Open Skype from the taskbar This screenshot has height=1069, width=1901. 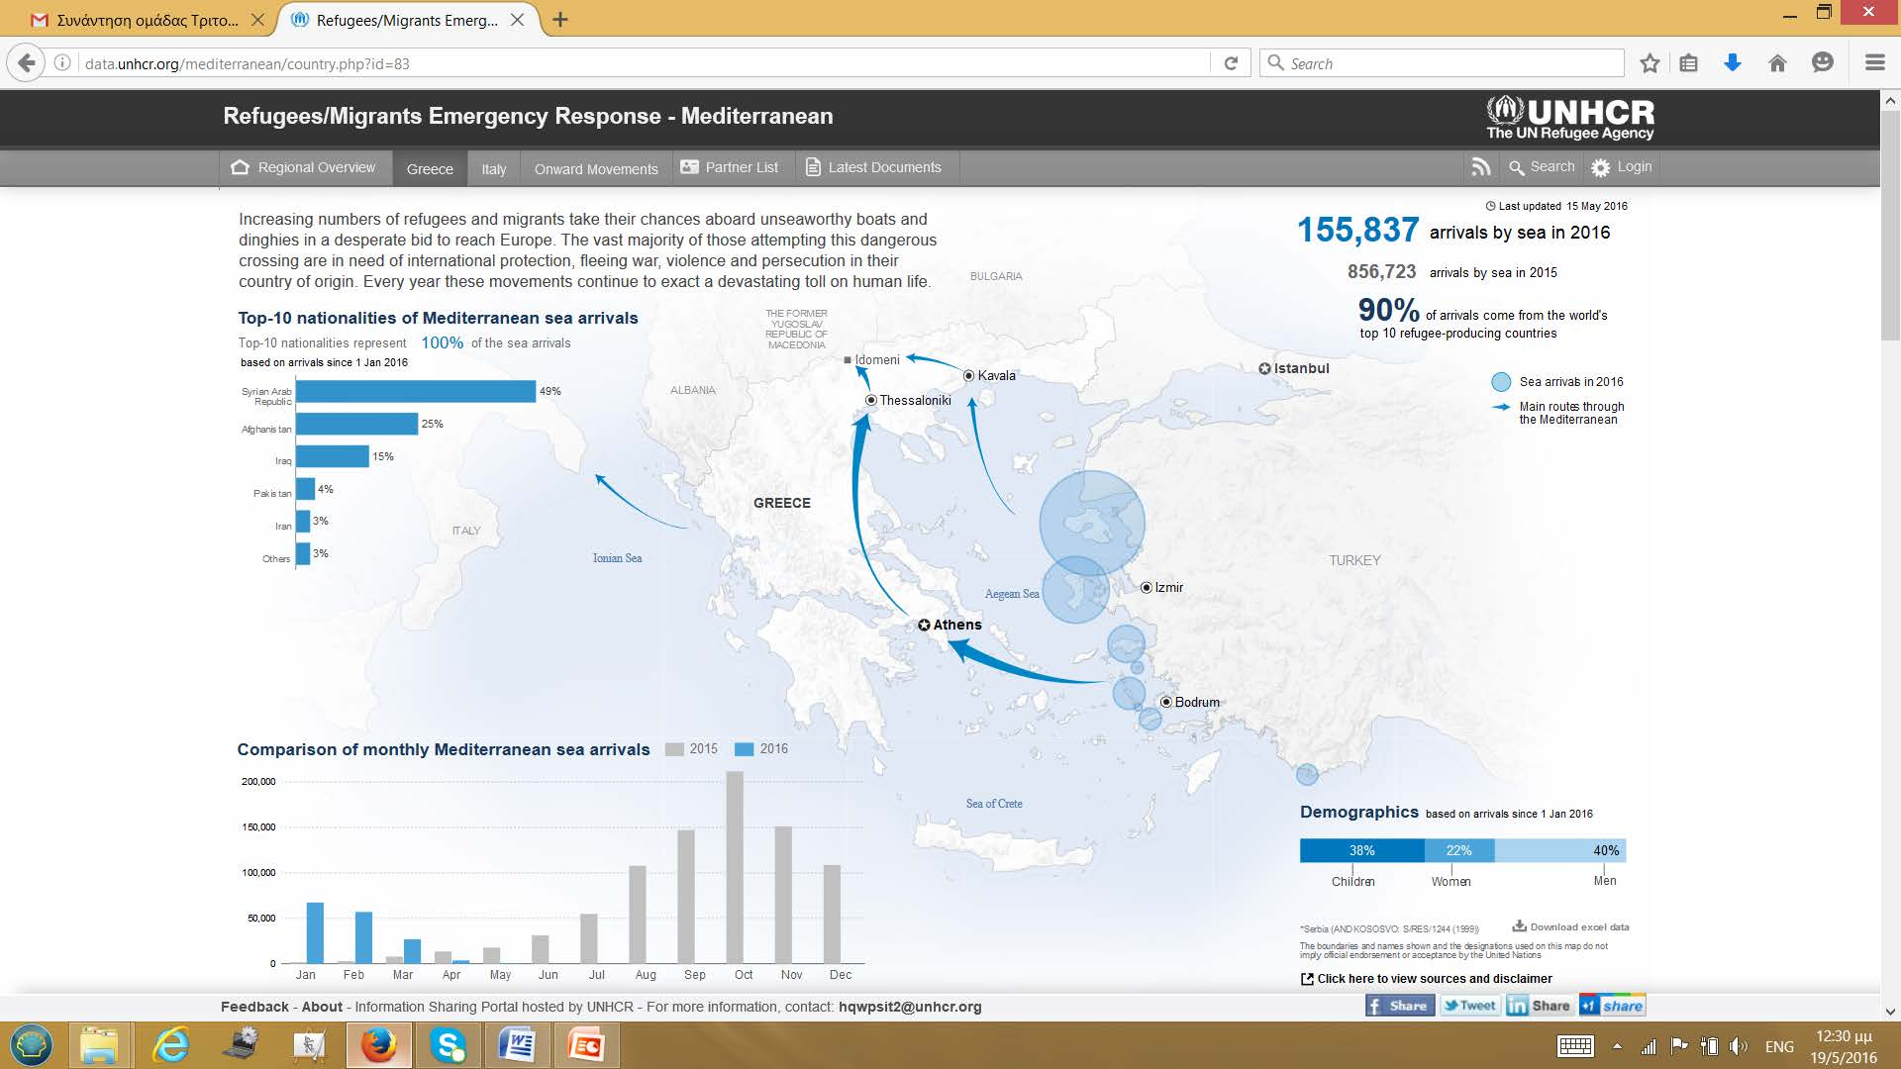[449, 1045]
